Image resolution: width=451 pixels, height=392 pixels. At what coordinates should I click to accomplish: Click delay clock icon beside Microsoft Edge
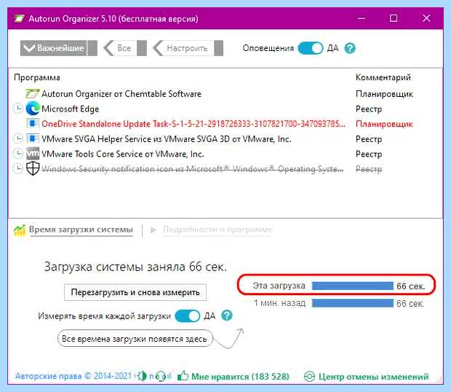(x=18, y=109)
